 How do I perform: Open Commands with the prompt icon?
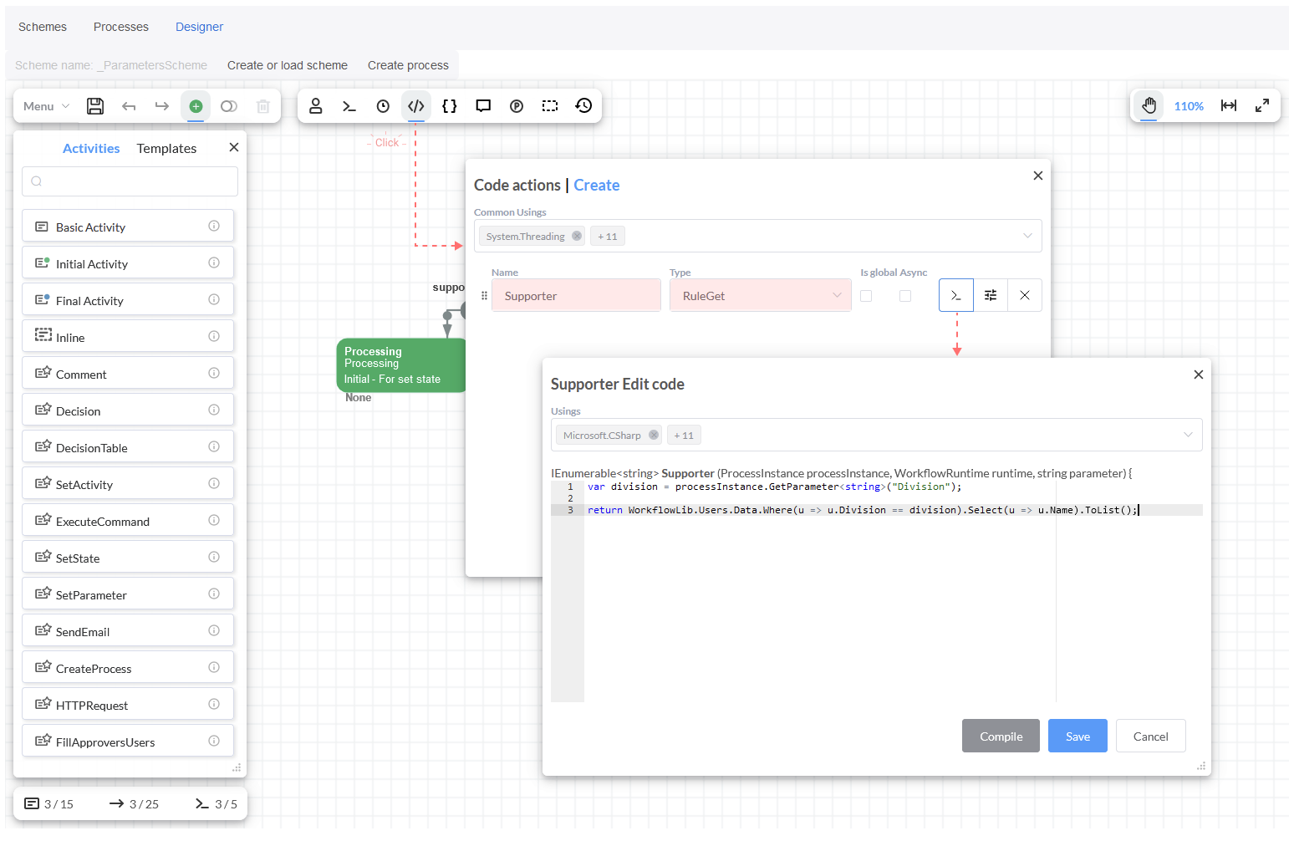click(x=349, y=106)
